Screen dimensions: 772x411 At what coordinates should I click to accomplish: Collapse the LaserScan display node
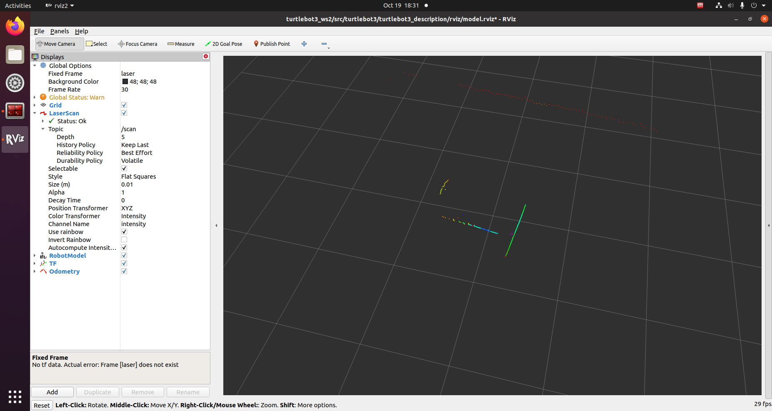[x=35, y=113]
